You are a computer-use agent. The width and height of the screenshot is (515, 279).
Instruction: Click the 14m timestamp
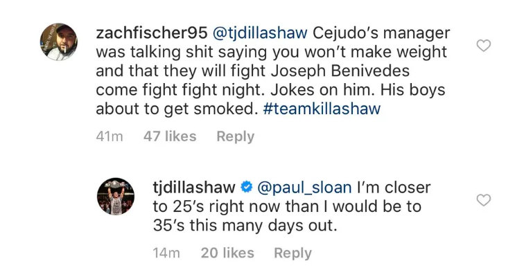coord(166,253)
